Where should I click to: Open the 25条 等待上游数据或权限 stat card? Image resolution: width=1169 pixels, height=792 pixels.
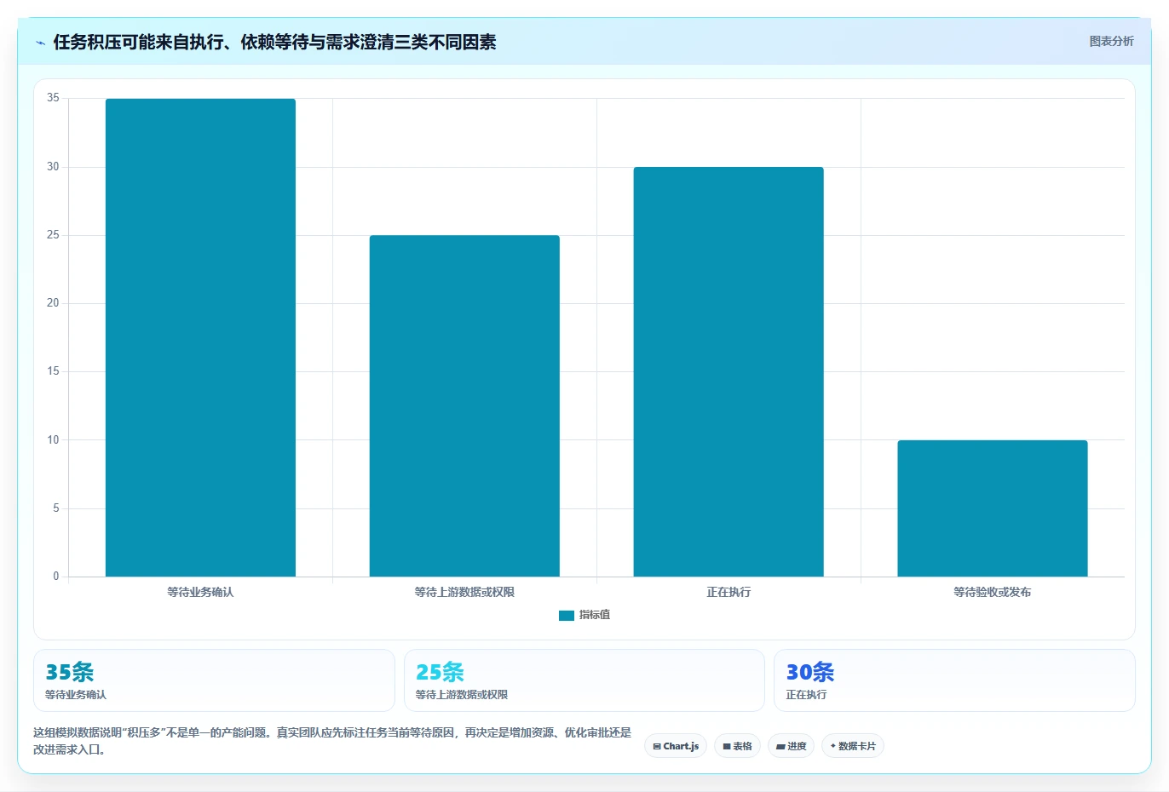584,680
